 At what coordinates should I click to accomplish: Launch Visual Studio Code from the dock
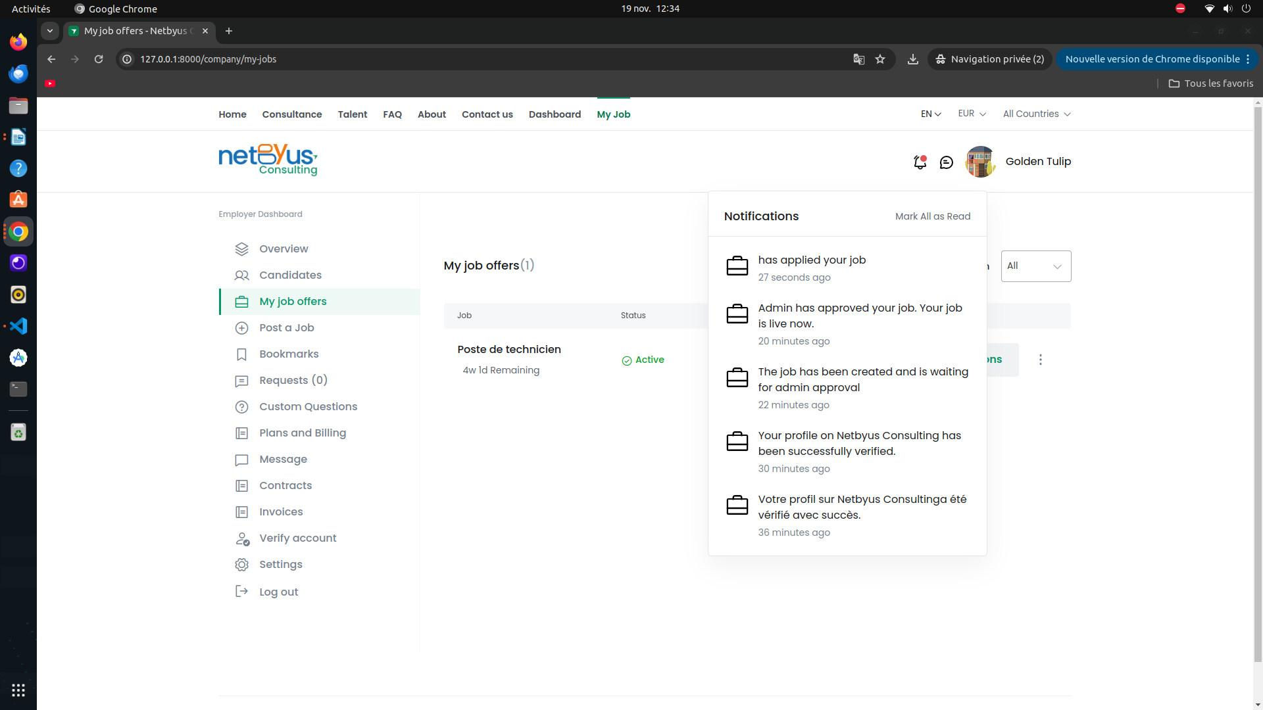coord(18,326)
